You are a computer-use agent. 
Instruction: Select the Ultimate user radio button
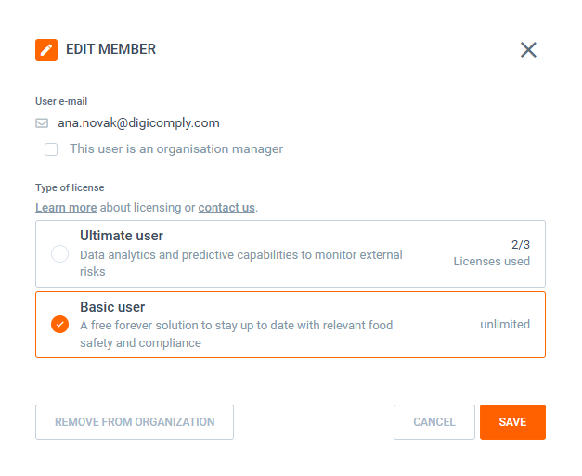(x=60, y=254)
